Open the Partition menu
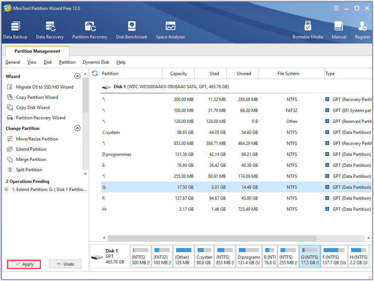The width and height of the screenshot is (374, 281). coord(67,62)
